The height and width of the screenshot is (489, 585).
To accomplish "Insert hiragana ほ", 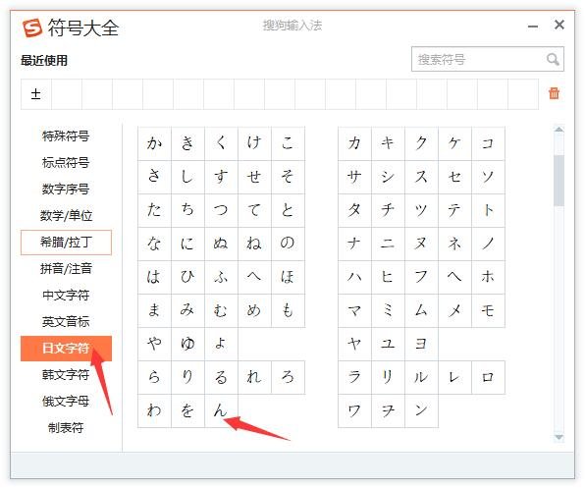I will click(288, 277).
